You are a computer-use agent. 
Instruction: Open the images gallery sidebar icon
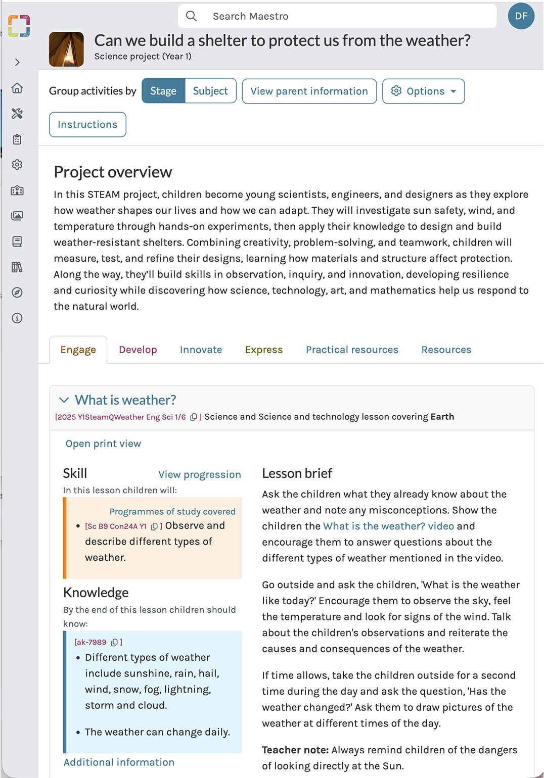coord(17,216)
